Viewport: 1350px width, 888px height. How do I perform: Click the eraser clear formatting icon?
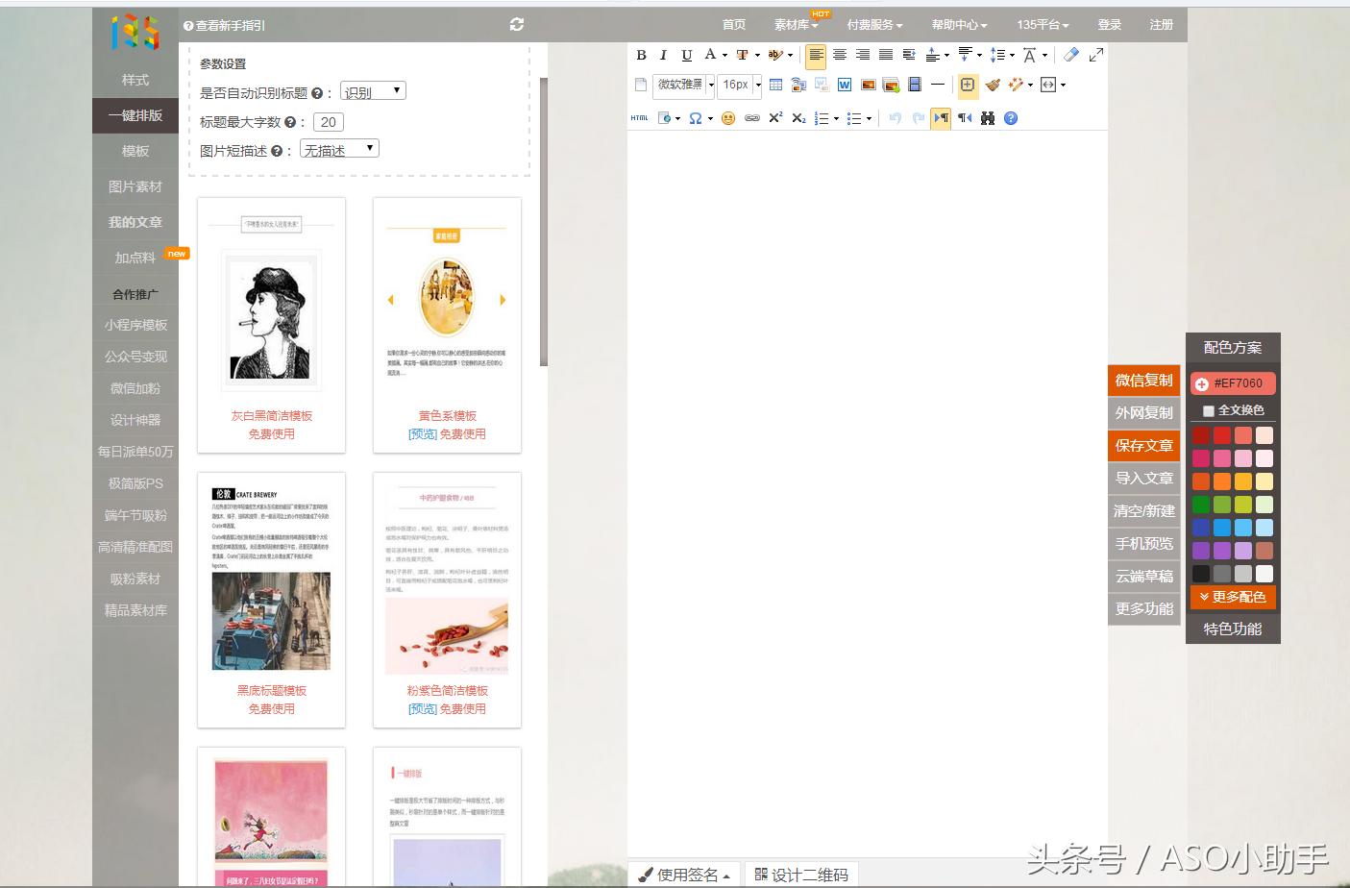tap(1071, 55)
